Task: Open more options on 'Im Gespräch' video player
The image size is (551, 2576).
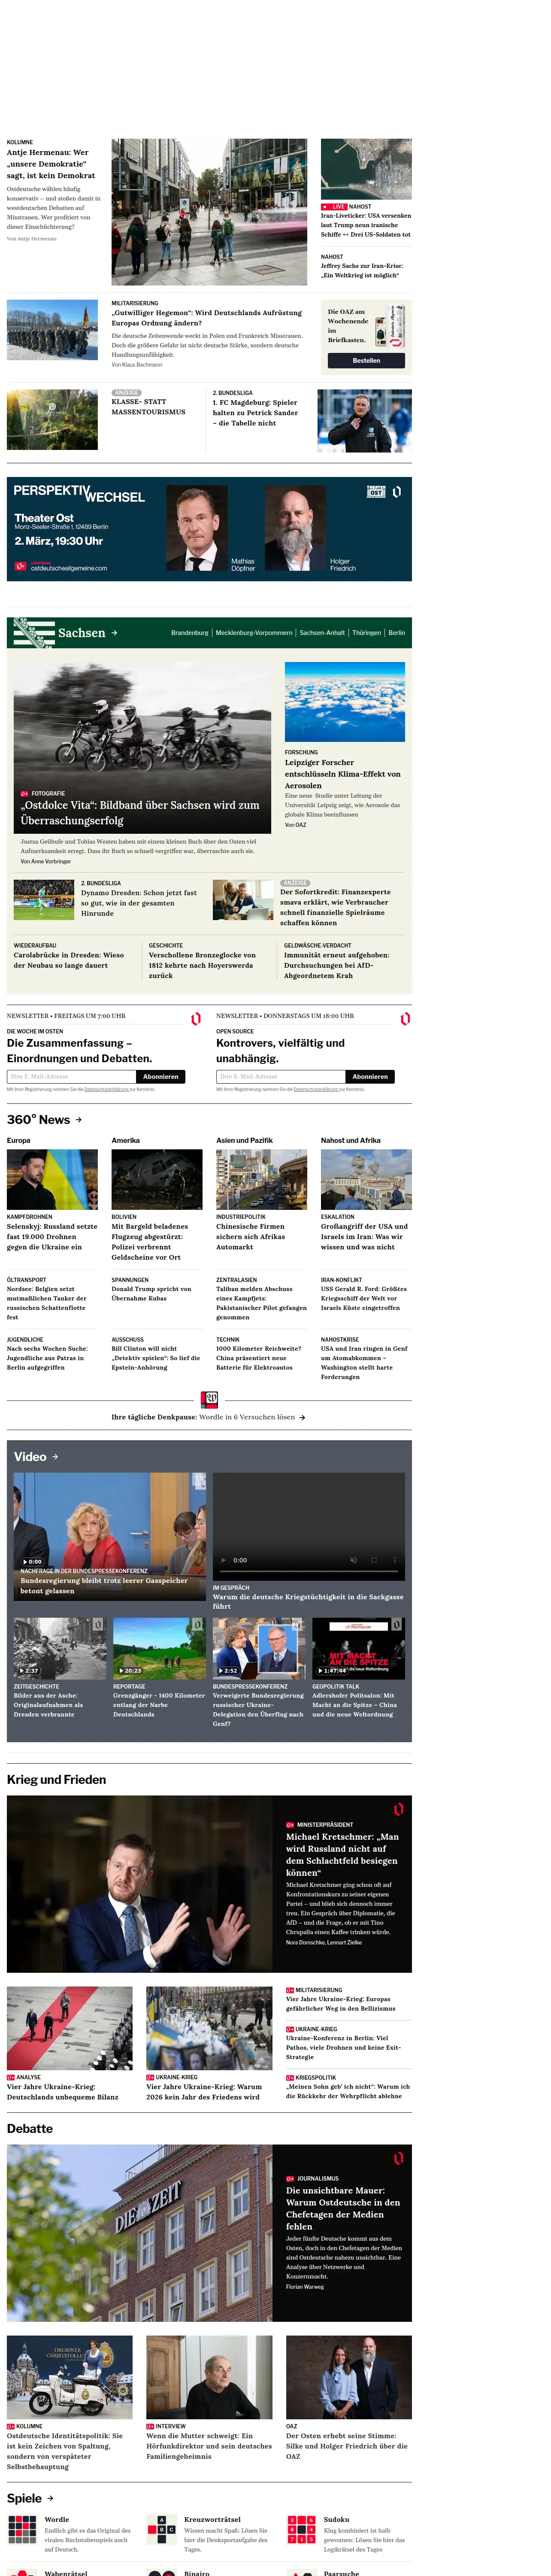Action: tap(394, 1560)
